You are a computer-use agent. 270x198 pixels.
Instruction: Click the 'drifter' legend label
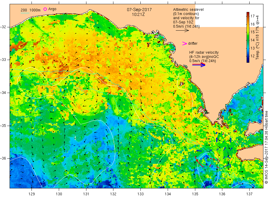(x=193, y=43)
